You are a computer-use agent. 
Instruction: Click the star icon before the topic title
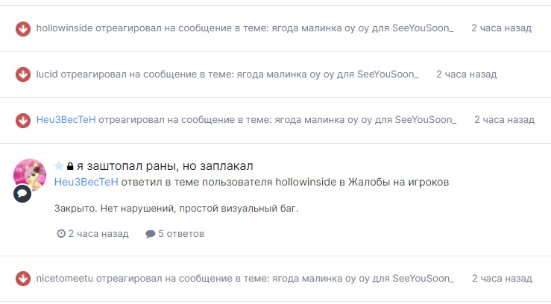(x=60, y=166)
